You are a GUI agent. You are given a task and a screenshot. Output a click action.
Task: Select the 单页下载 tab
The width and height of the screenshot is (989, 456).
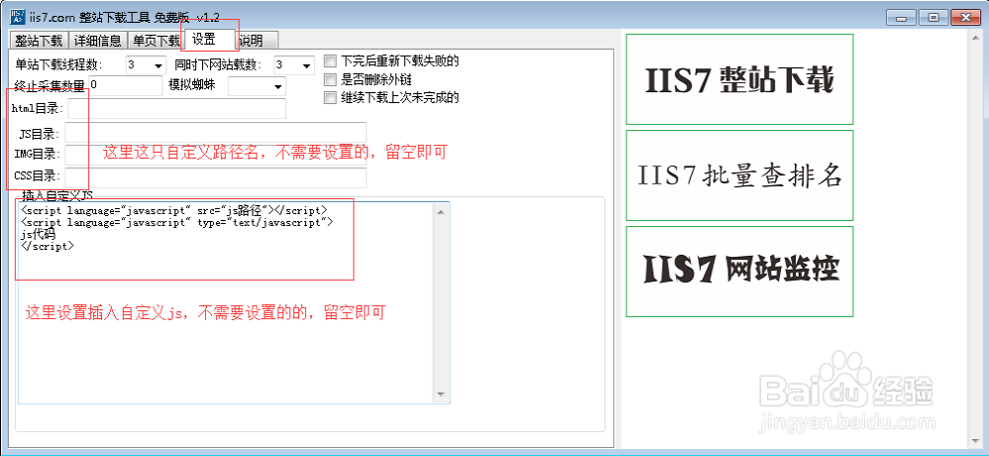pos(156,41)
